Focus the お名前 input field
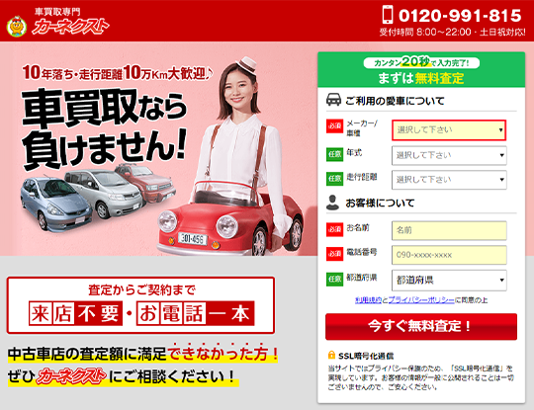534x410 pixels. 449,230
